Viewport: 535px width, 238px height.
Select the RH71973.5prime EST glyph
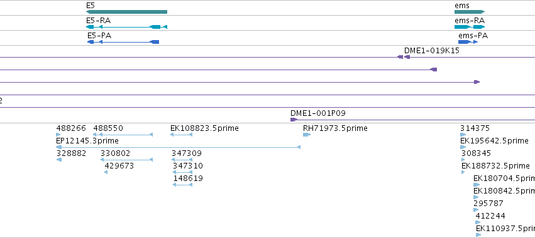[307, 135]
